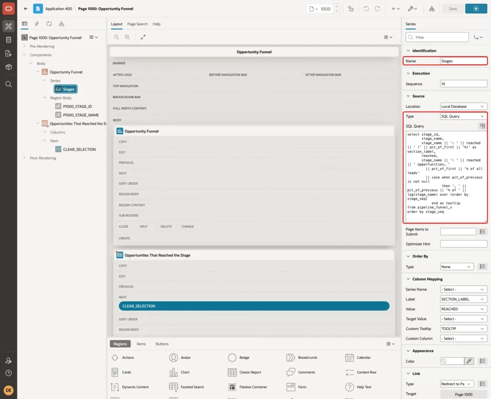
Task: Open the user account DE avatar
Action: pos(9,390)
